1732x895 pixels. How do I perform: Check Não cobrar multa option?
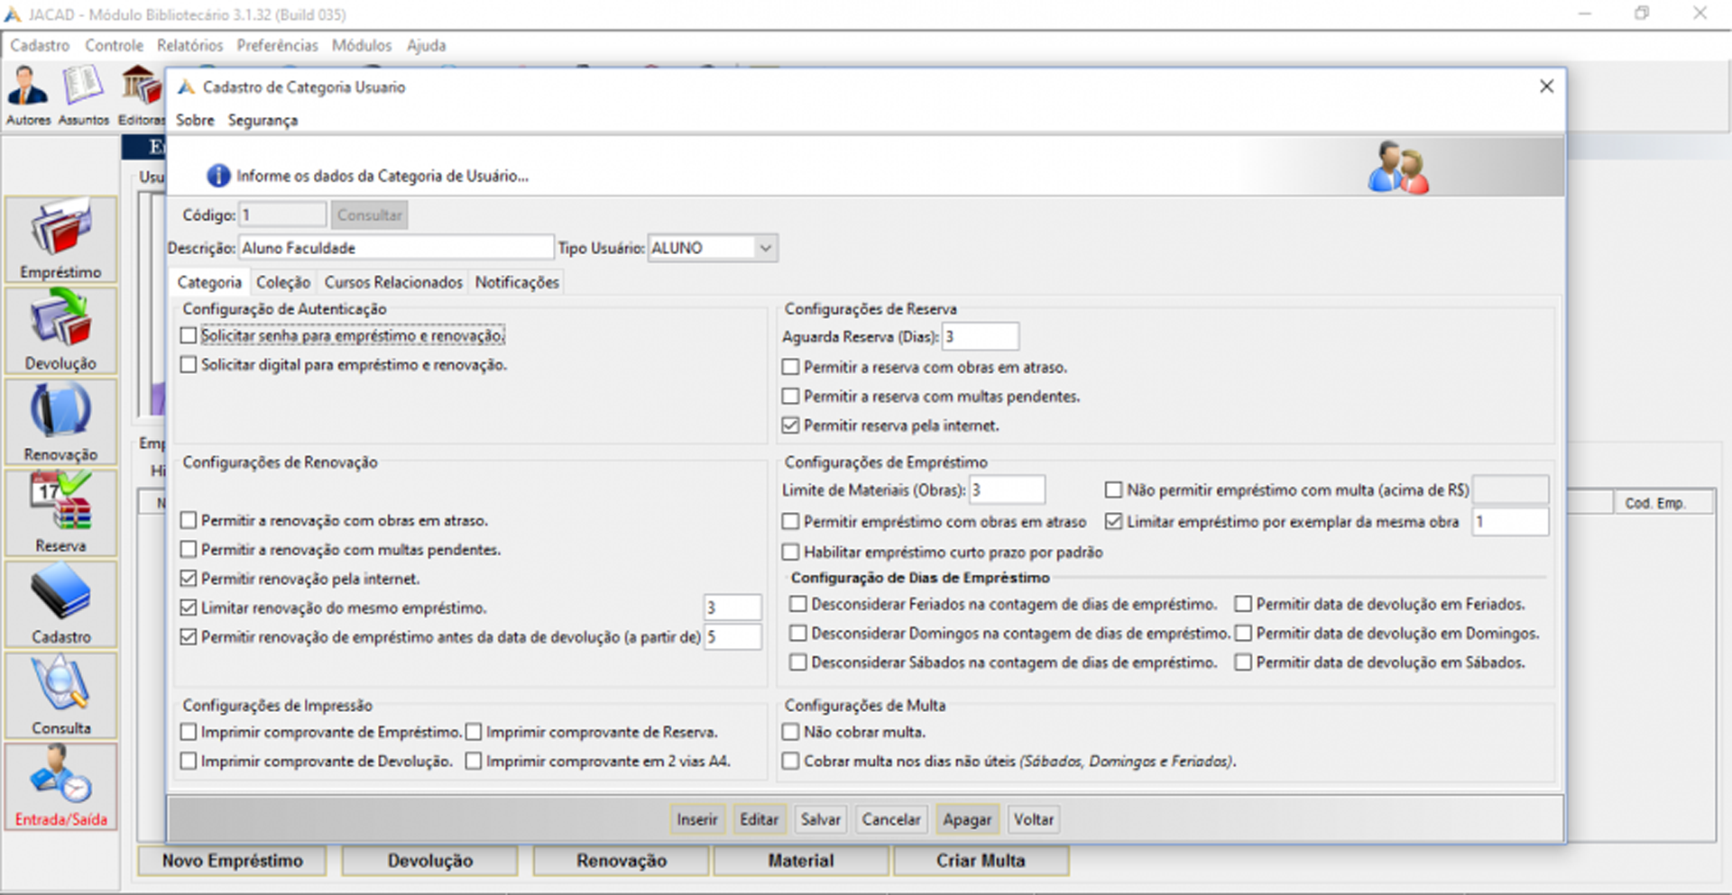coord(791,732)
